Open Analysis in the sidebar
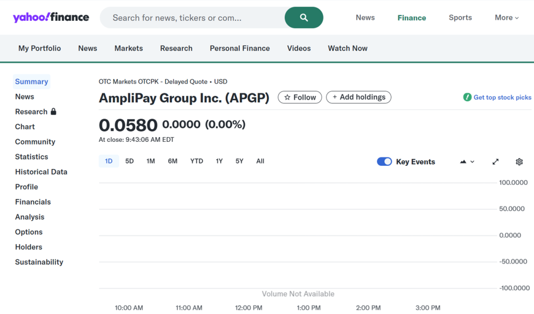534x314 pixels. pyautogui.click(x=30, y=217)
